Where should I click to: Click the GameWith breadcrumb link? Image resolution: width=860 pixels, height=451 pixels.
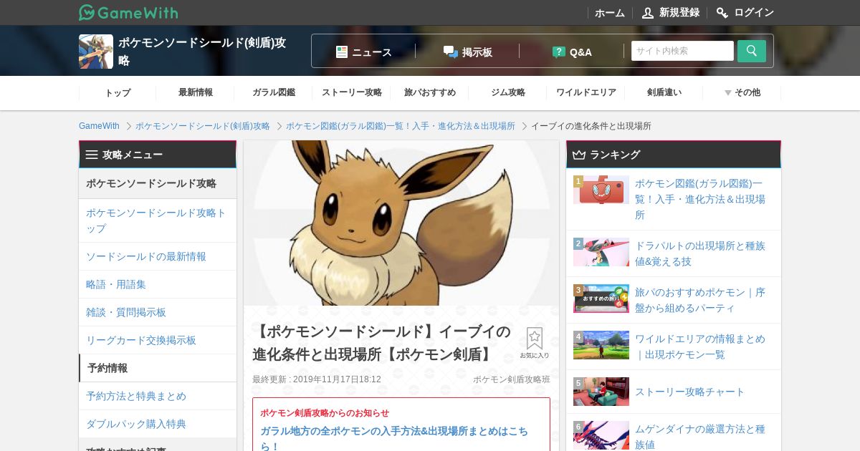click(99, 126)
